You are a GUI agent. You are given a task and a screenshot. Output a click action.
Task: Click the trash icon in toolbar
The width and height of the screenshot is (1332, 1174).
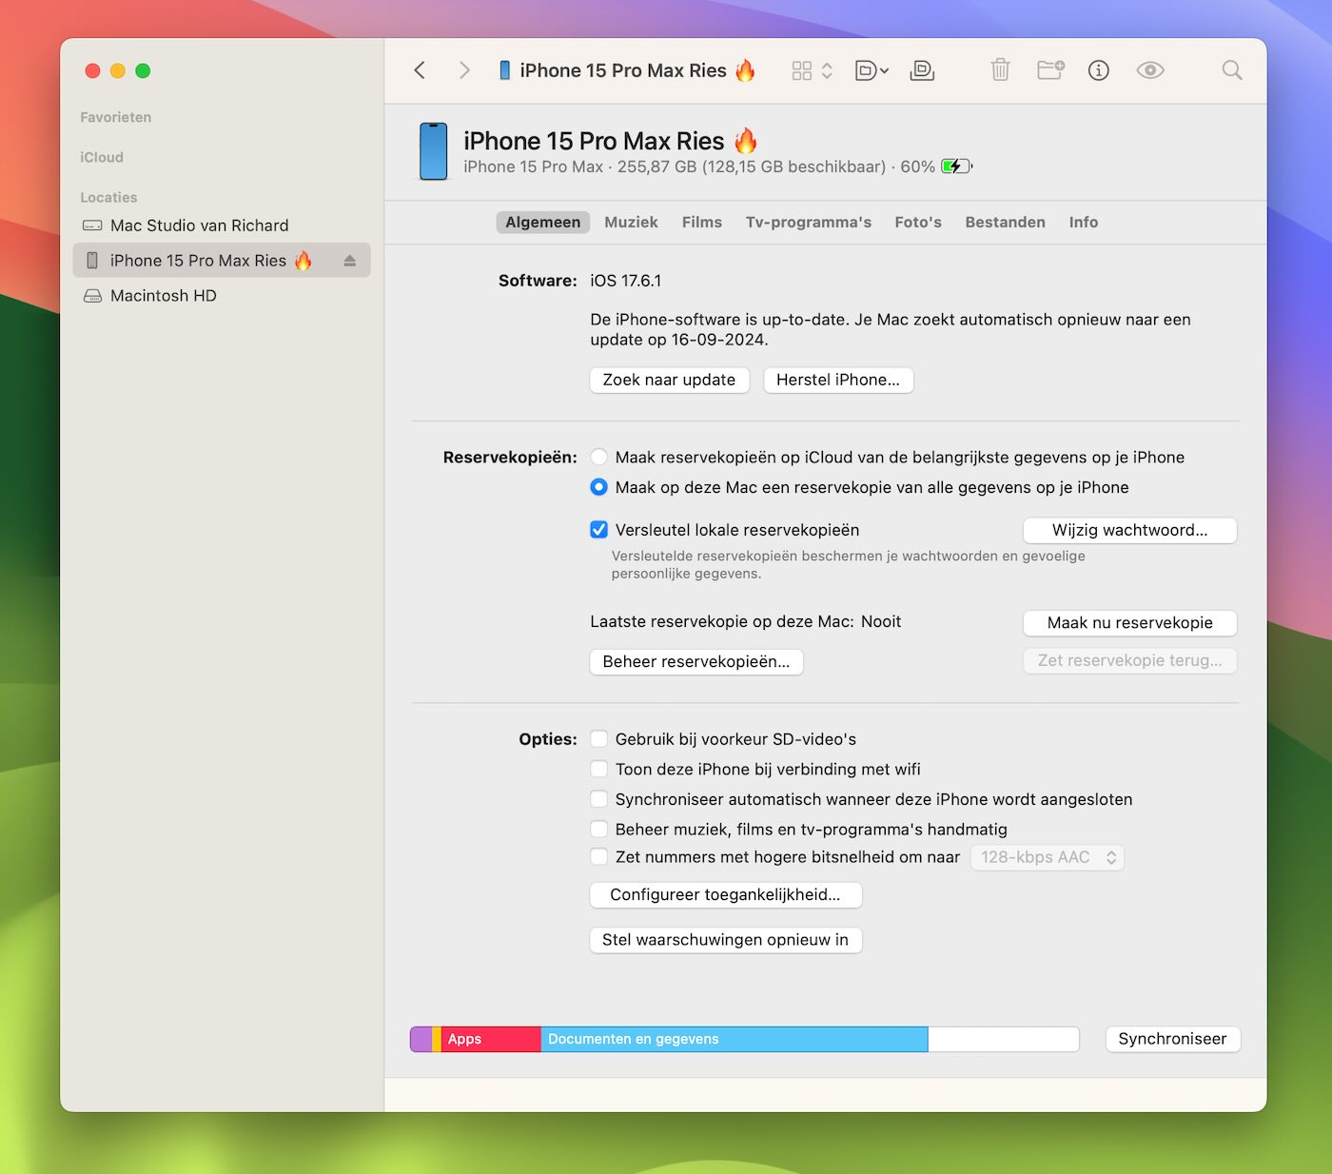(x=1000, y=70)
